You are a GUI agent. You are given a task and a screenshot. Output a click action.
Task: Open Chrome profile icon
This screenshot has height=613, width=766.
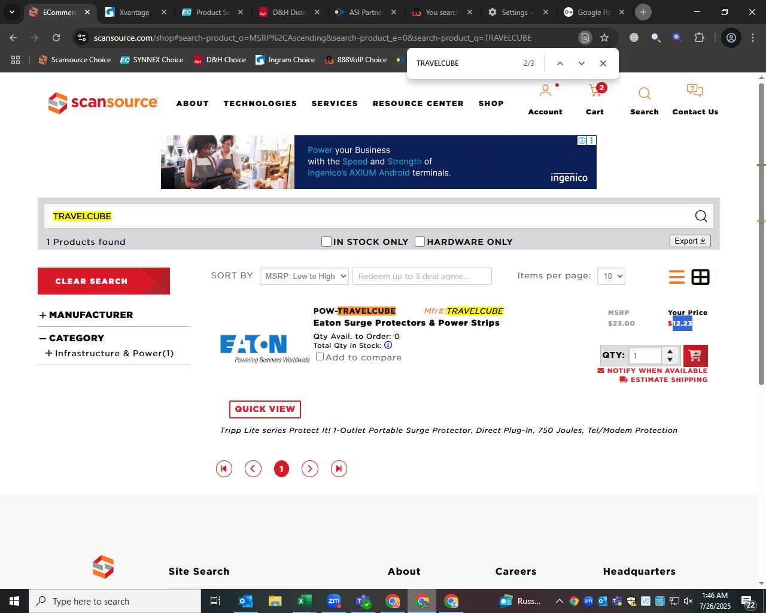[731, 38]
